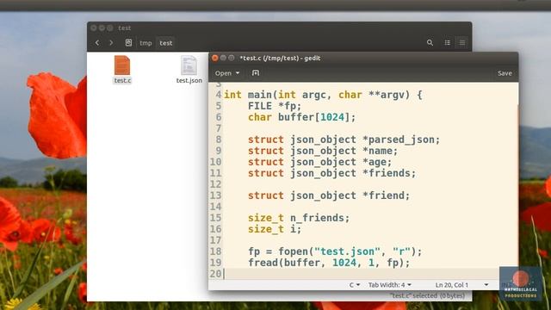Click the root location icon in Files path bar

(128, 42)
